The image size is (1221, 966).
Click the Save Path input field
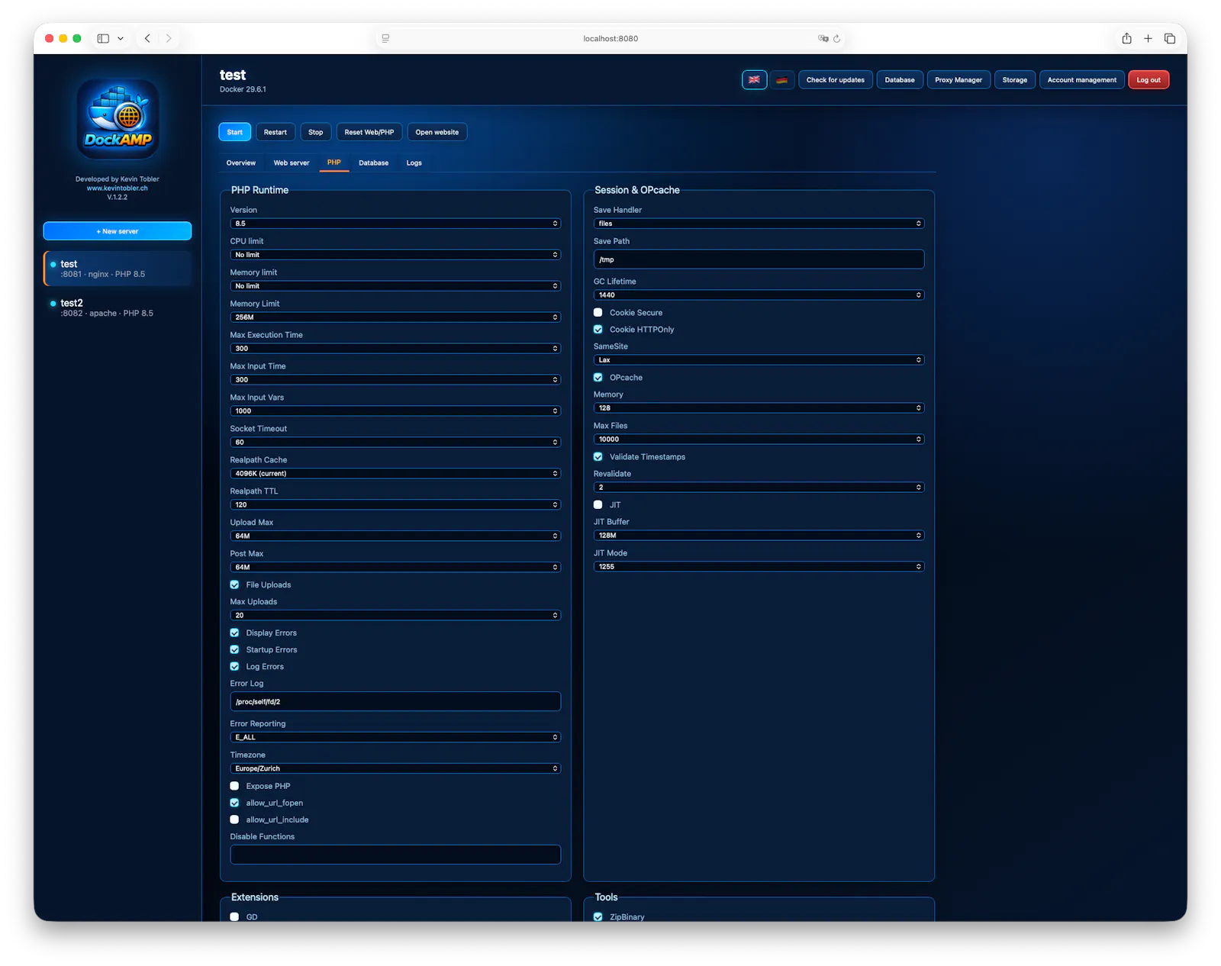(759, 259)
